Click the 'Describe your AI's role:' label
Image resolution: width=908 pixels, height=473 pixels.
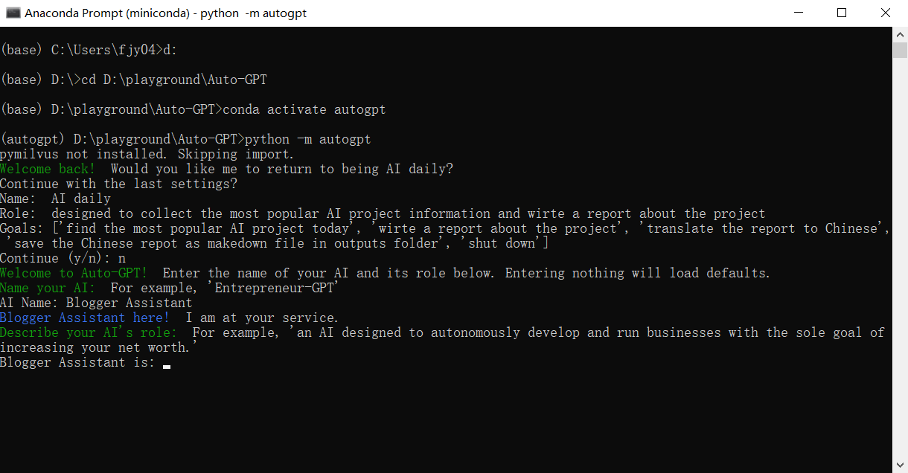coord(89,332)
